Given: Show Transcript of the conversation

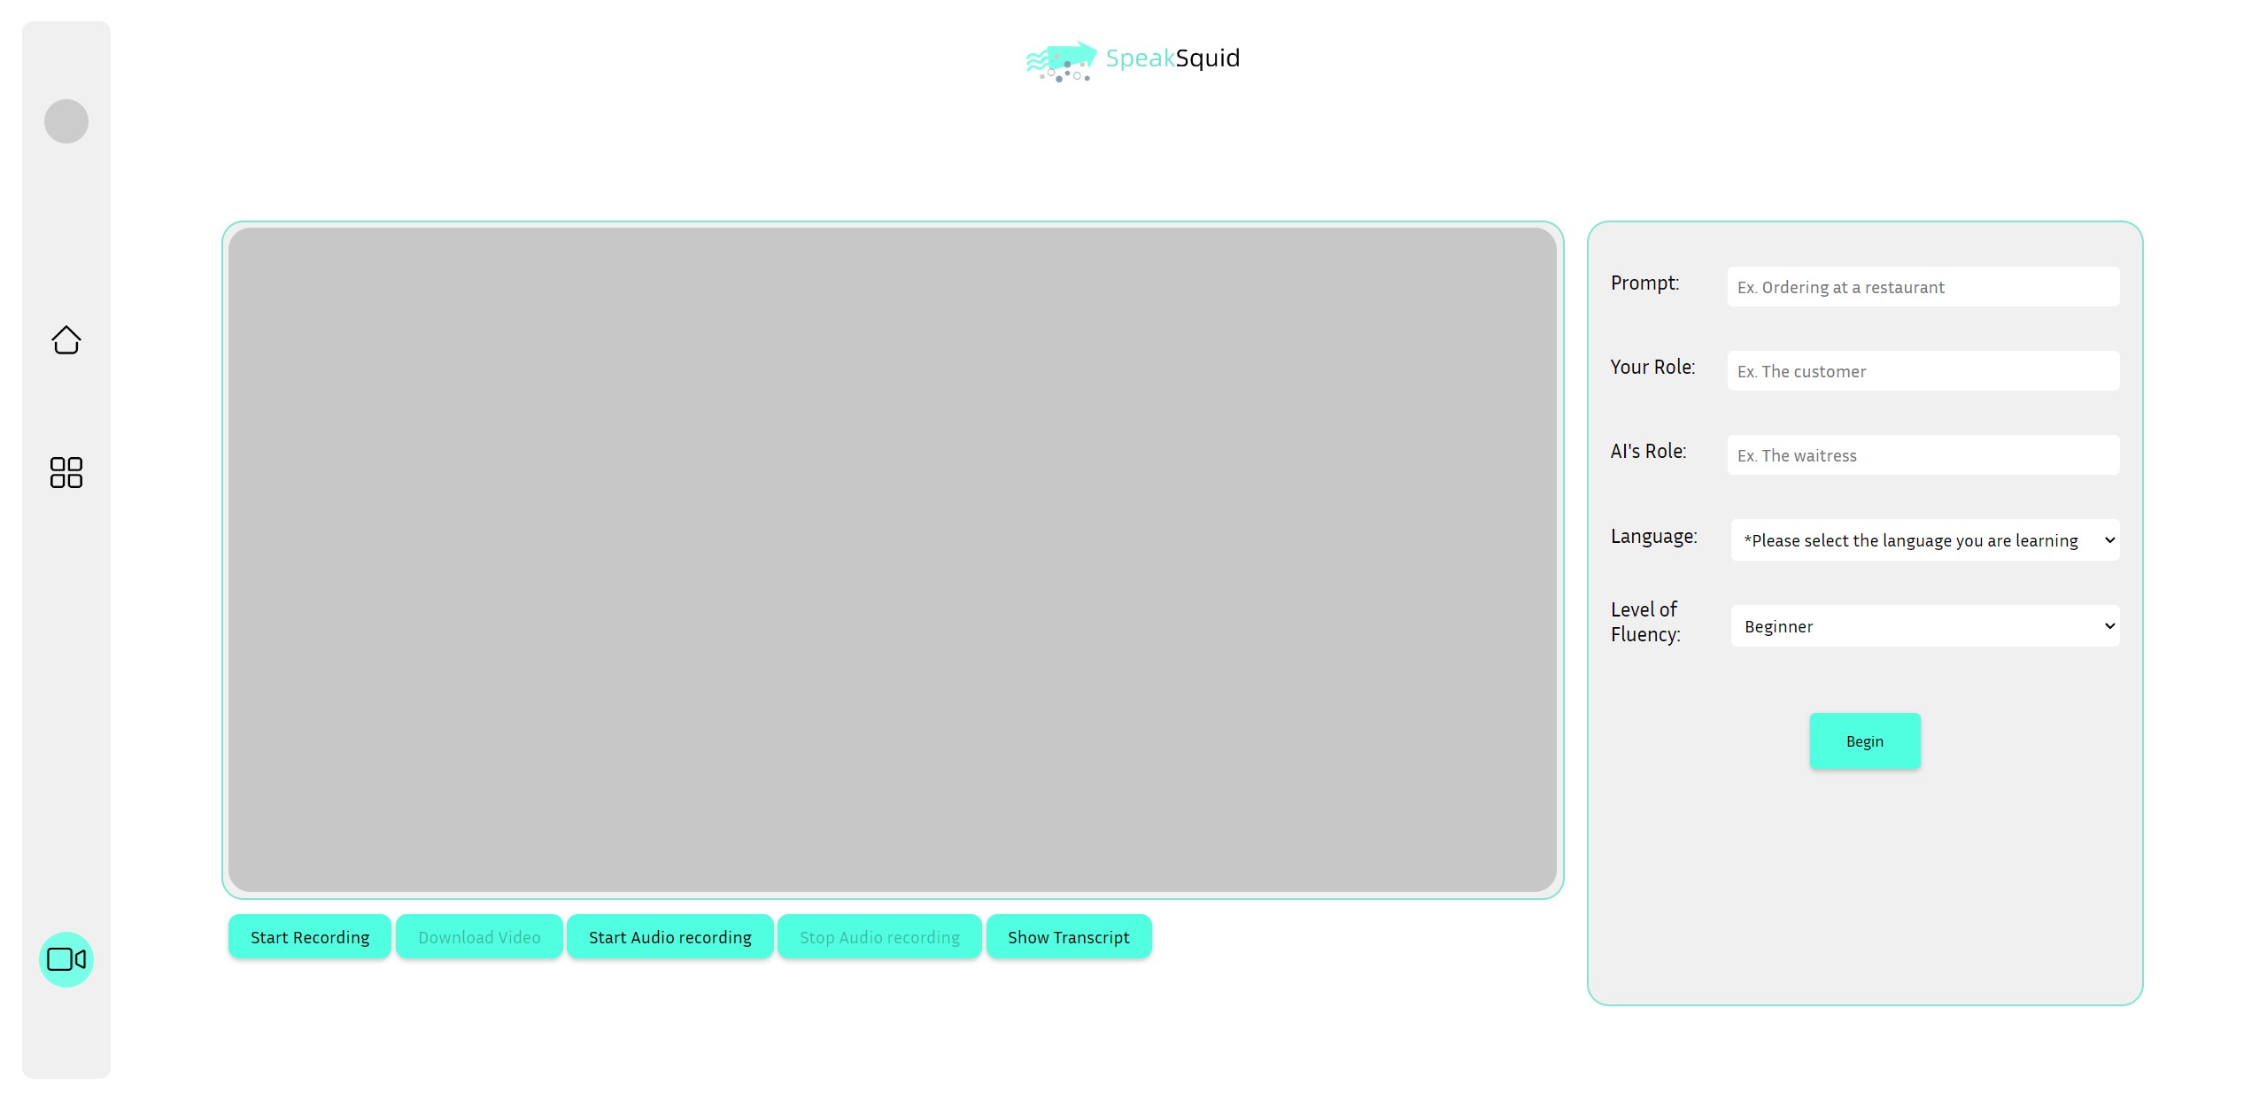Looking at the screenshot, I should point(1068,937).
